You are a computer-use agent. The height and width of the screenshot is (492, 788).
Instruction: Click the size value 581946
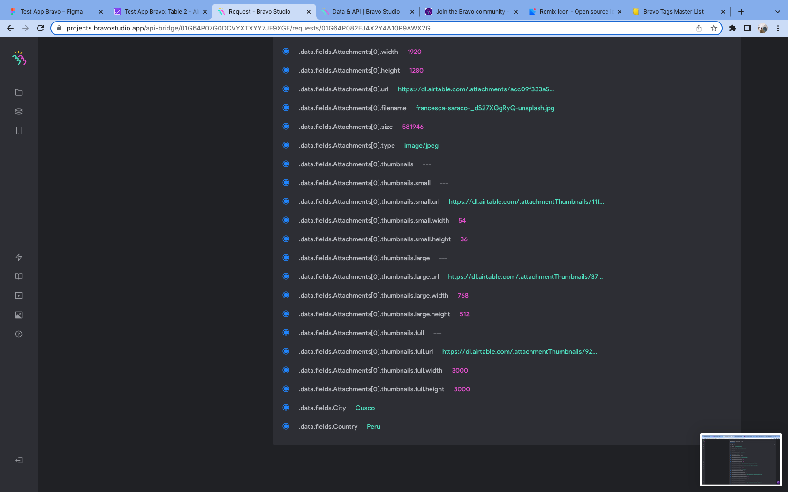(413, 127)
